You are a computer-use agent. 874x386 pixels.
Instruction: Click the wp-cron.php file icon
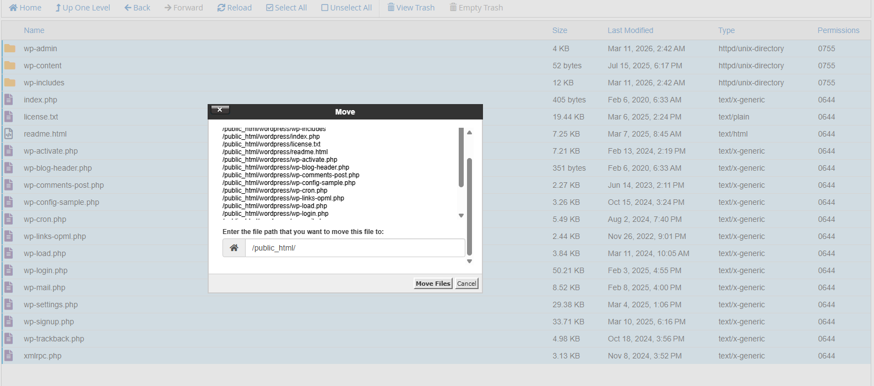9,219
